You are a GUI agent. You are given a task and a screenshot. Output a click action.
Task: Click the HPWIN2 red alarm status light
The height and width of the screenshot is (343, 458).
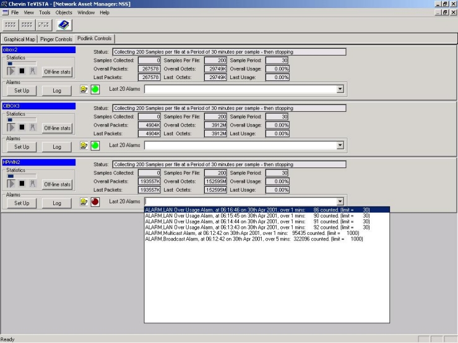(x=95, y=202)
